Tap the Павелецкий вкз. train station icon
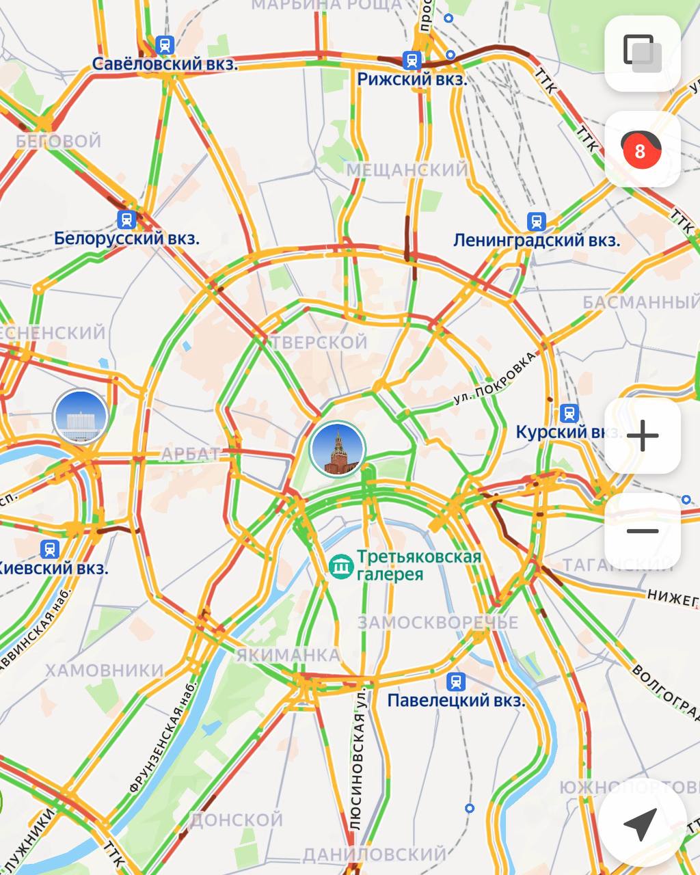 tap(456, 682)
